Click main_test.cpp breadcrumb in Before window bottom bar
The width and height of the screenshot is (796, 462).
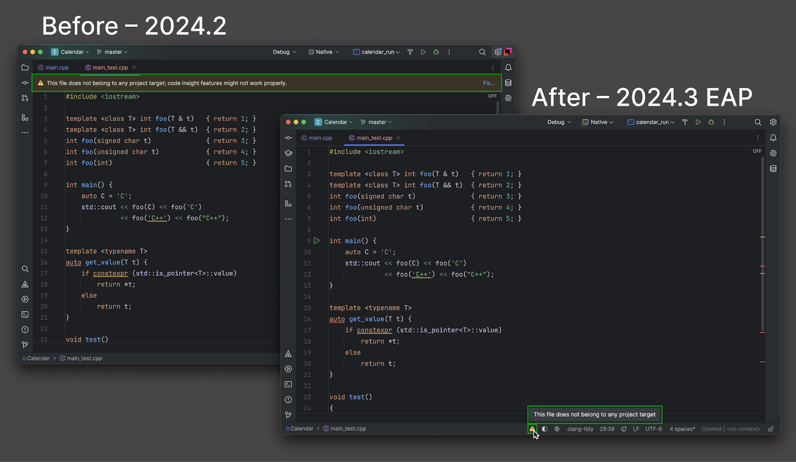point(81,358)
